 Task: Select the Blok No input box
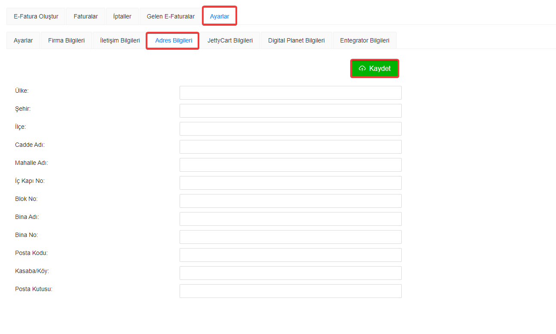[290, 201]
